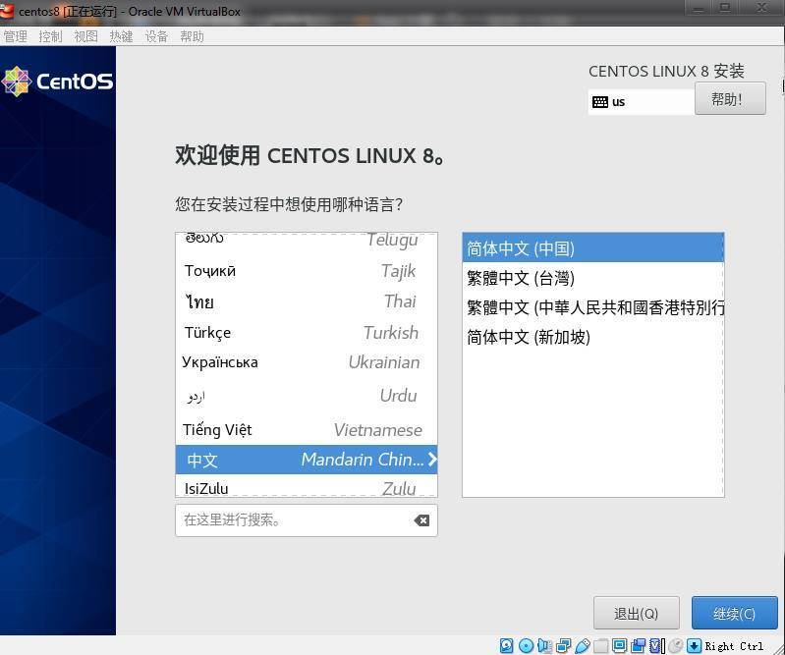The width and height of the screenshot is (785, 655).
Task: Choose 简体中文 (中国) locale
Action: (592, 247)
